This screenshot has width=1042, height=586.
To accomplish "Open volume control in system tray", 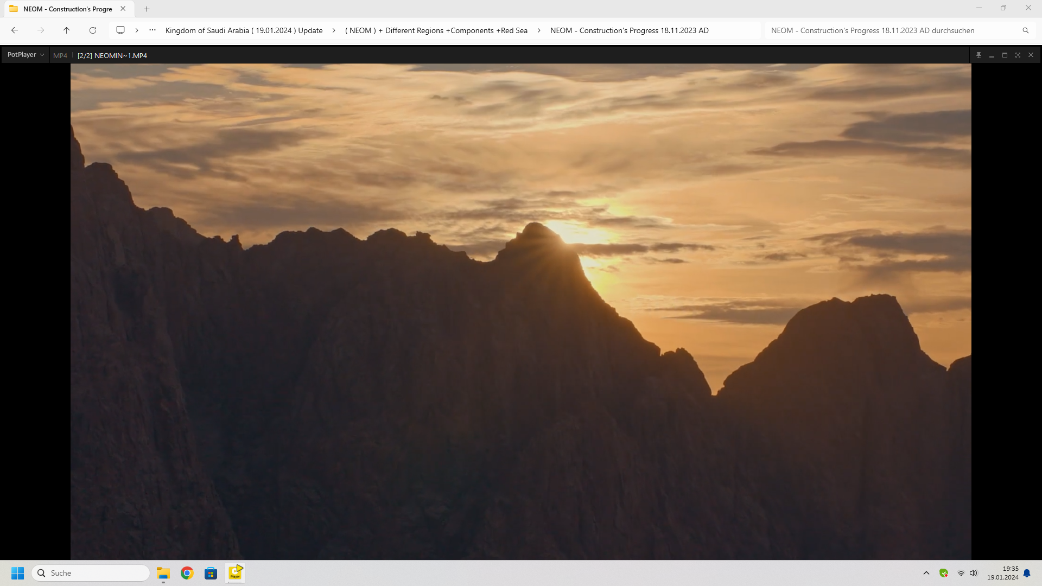I will (x=974, y=573).
